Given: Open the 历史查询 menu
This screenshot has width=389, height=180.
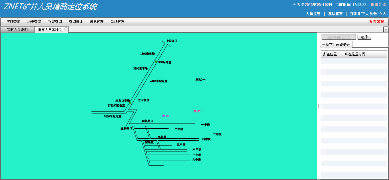Looking at the screenshot, I should pos(34,22).
